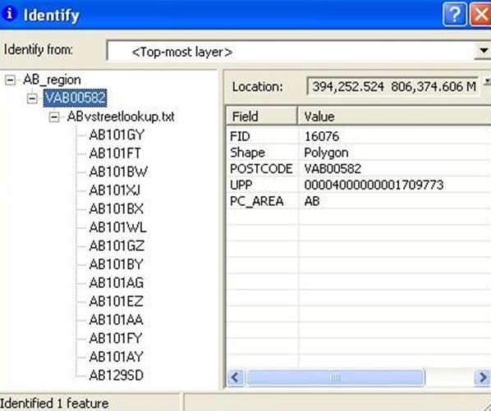Select postcode AB101AG in the tree

click(116, 283)
